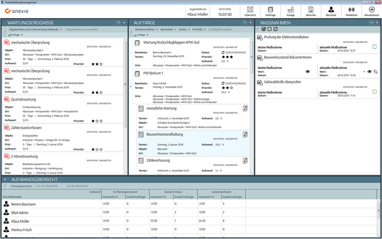Tick checkbox for Gebäudehülle überprüfen measure

[375, 91]
